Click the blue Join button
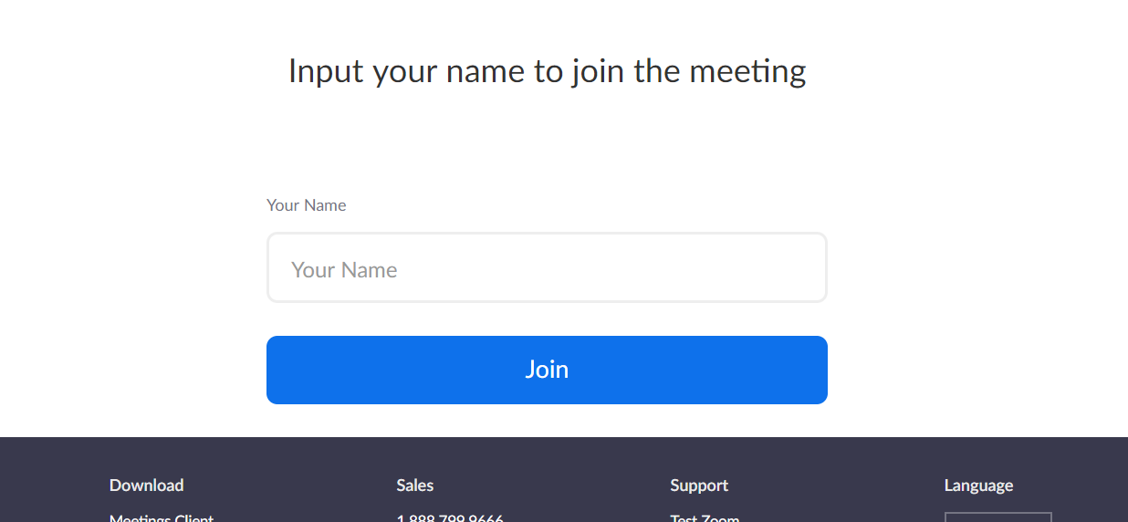The width and height of the screenshot is (1128, 522). tap(547, 370)
